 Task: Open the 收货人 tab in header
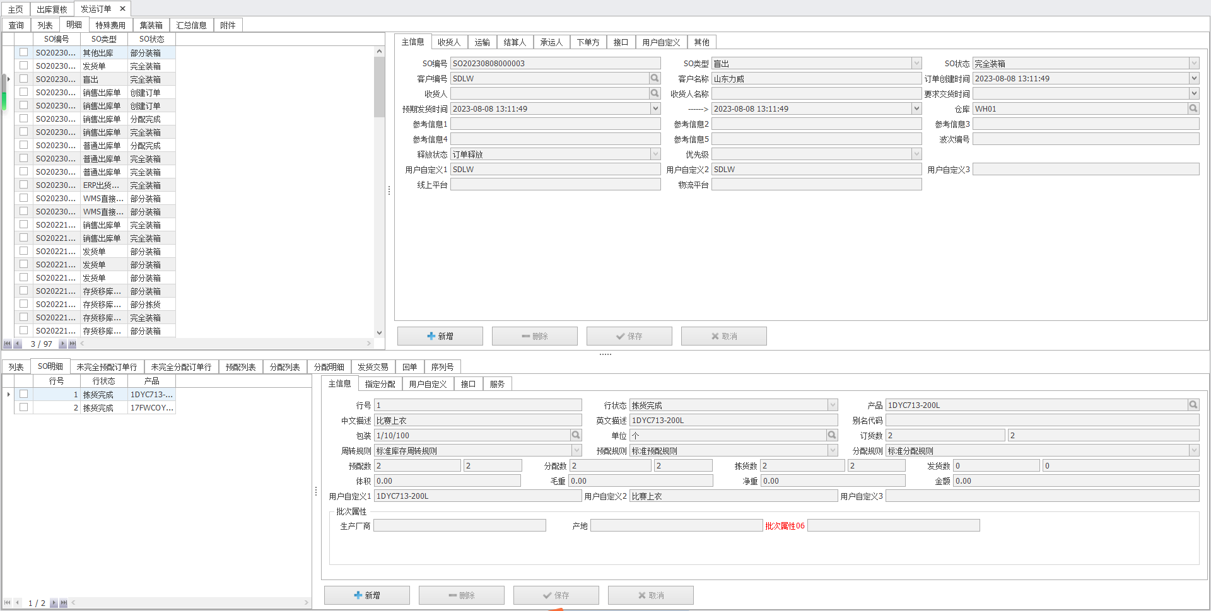(x=449, y=42)
